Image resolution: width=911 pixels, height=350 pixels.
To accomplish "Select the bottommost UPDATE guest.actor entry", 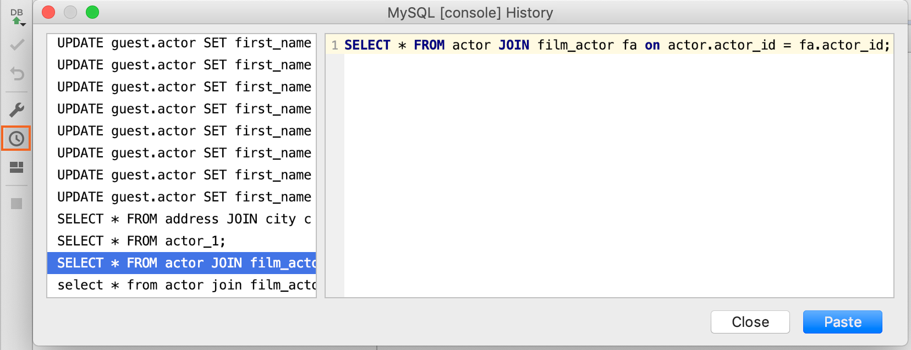I will coord(184,197).
